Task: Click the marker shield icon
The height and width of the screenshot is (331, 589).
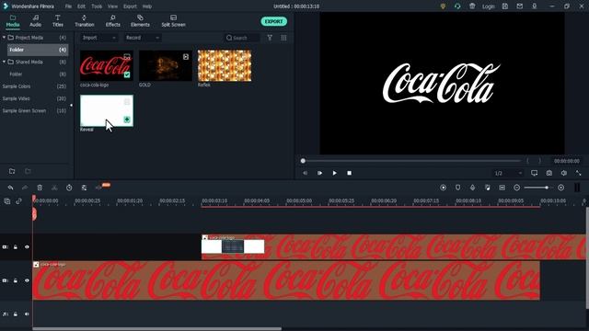Action: pos(457,188)
